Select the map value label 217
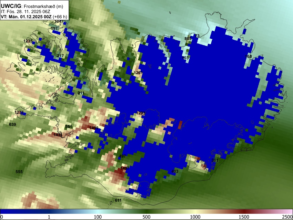293x220 pixels. click(60, 56)
